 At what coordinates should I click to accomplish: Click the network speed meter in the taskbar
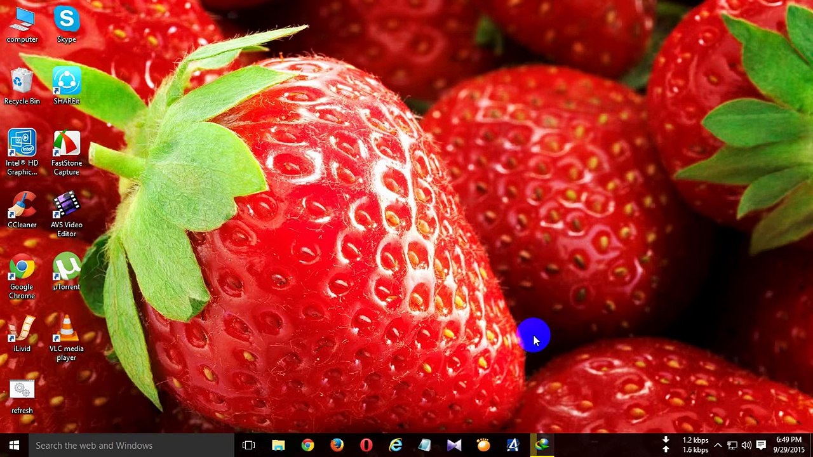pyautogui.click(x=686, y=445)
